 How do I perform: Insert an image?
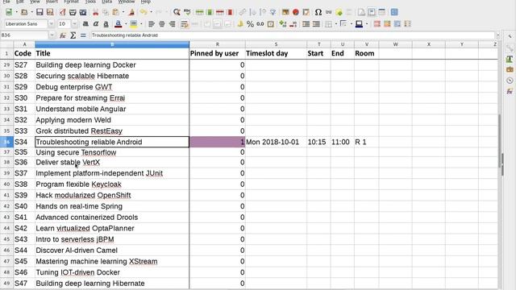coord(285,12)
